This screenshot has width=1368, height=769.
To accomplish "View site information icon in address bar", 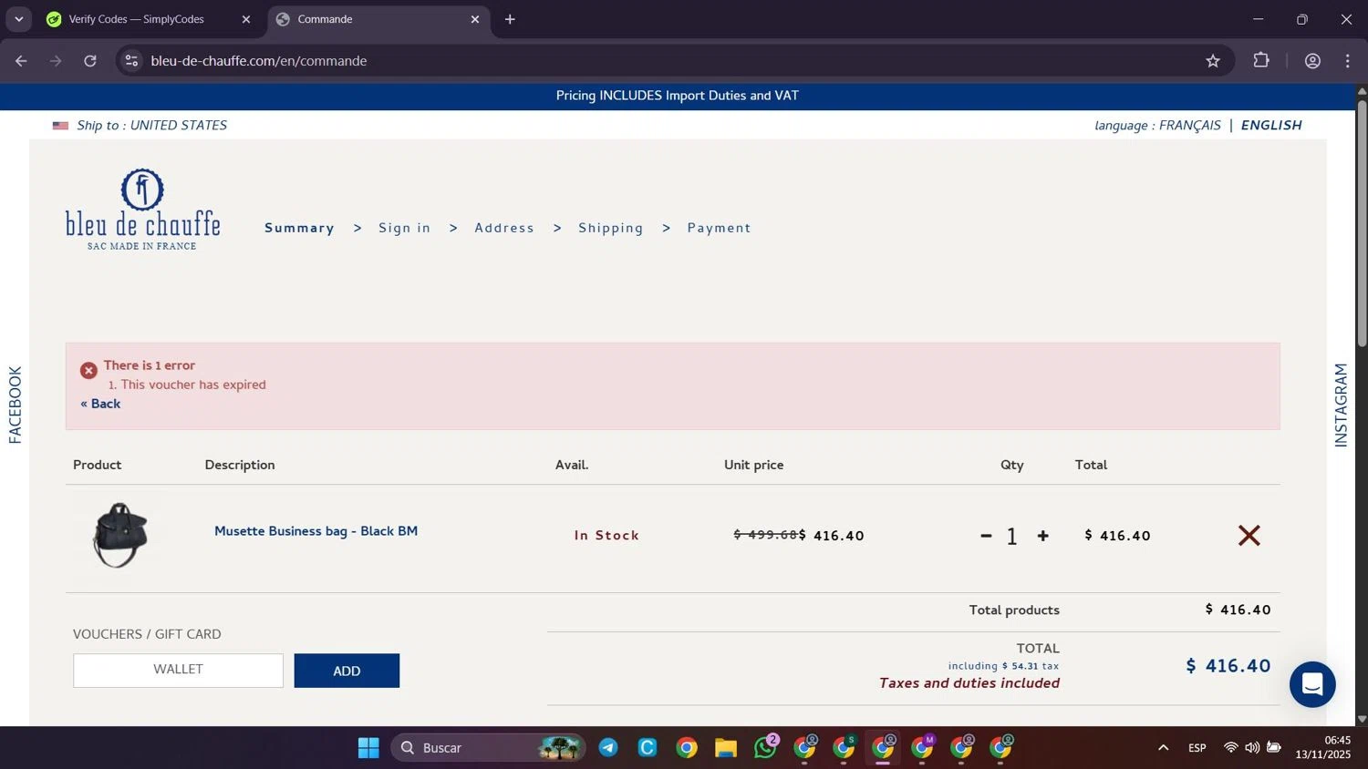I will pos(131,61).
